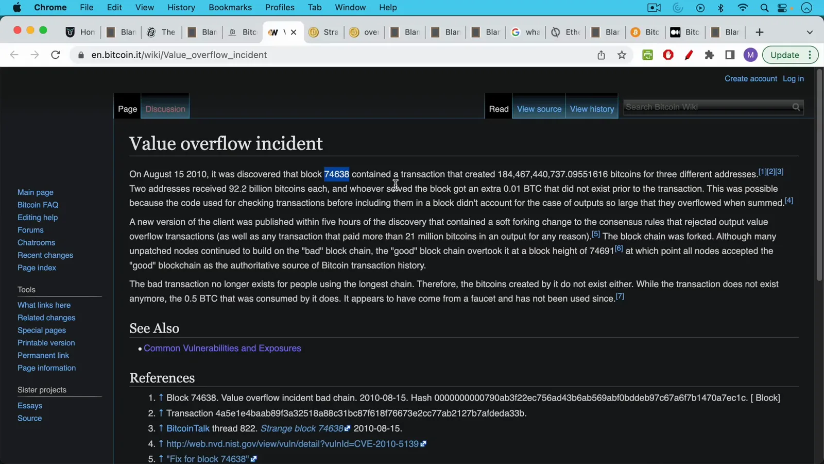Image resolution: width=824 pixels, height=464 pixels.
Task: Click the Log in link
Action: point(793,78)
